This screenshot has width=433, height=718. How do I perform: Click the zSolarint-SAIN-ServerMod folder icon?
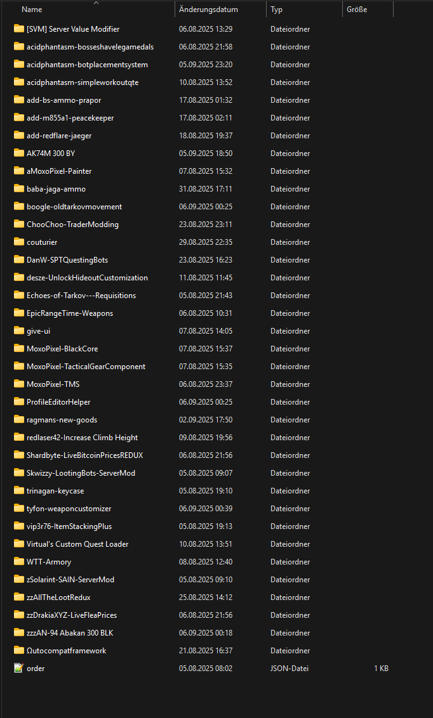[19, 579]
